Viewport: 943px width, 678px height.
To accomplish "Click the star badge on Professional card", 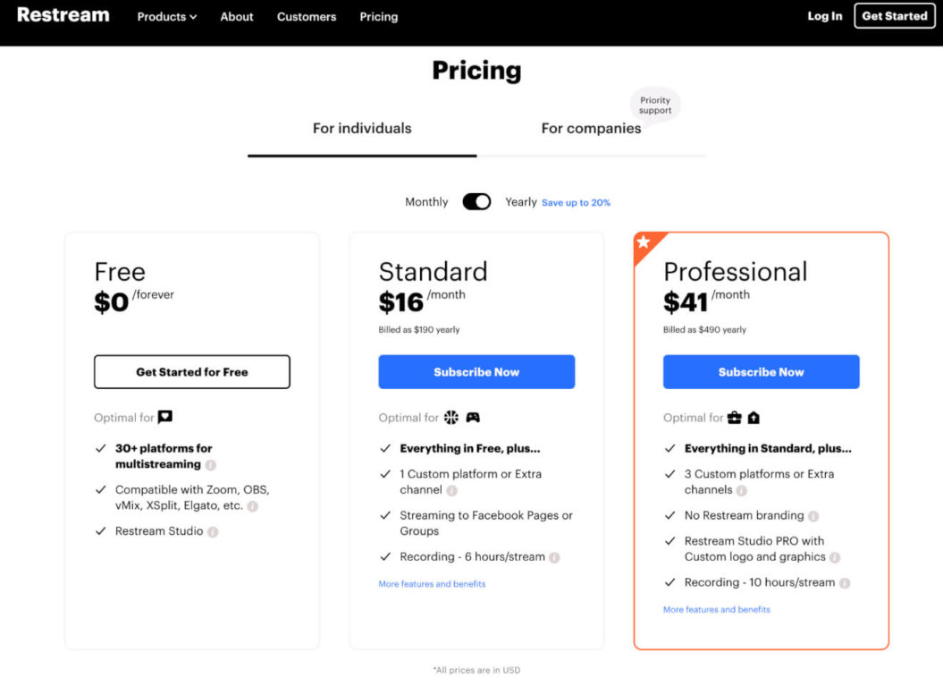I will tap(644, 242).
